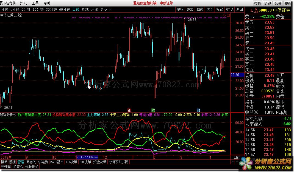
Task: Click the 跌 marker below the chart
Action: pyautogui.click(x=153, y=110)
